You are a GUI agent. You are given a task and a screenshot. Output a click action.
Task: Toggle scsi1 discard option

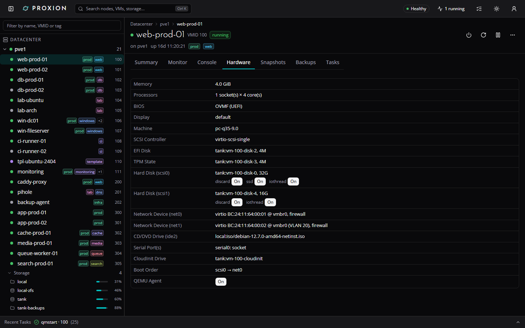(x=237, y=202)
